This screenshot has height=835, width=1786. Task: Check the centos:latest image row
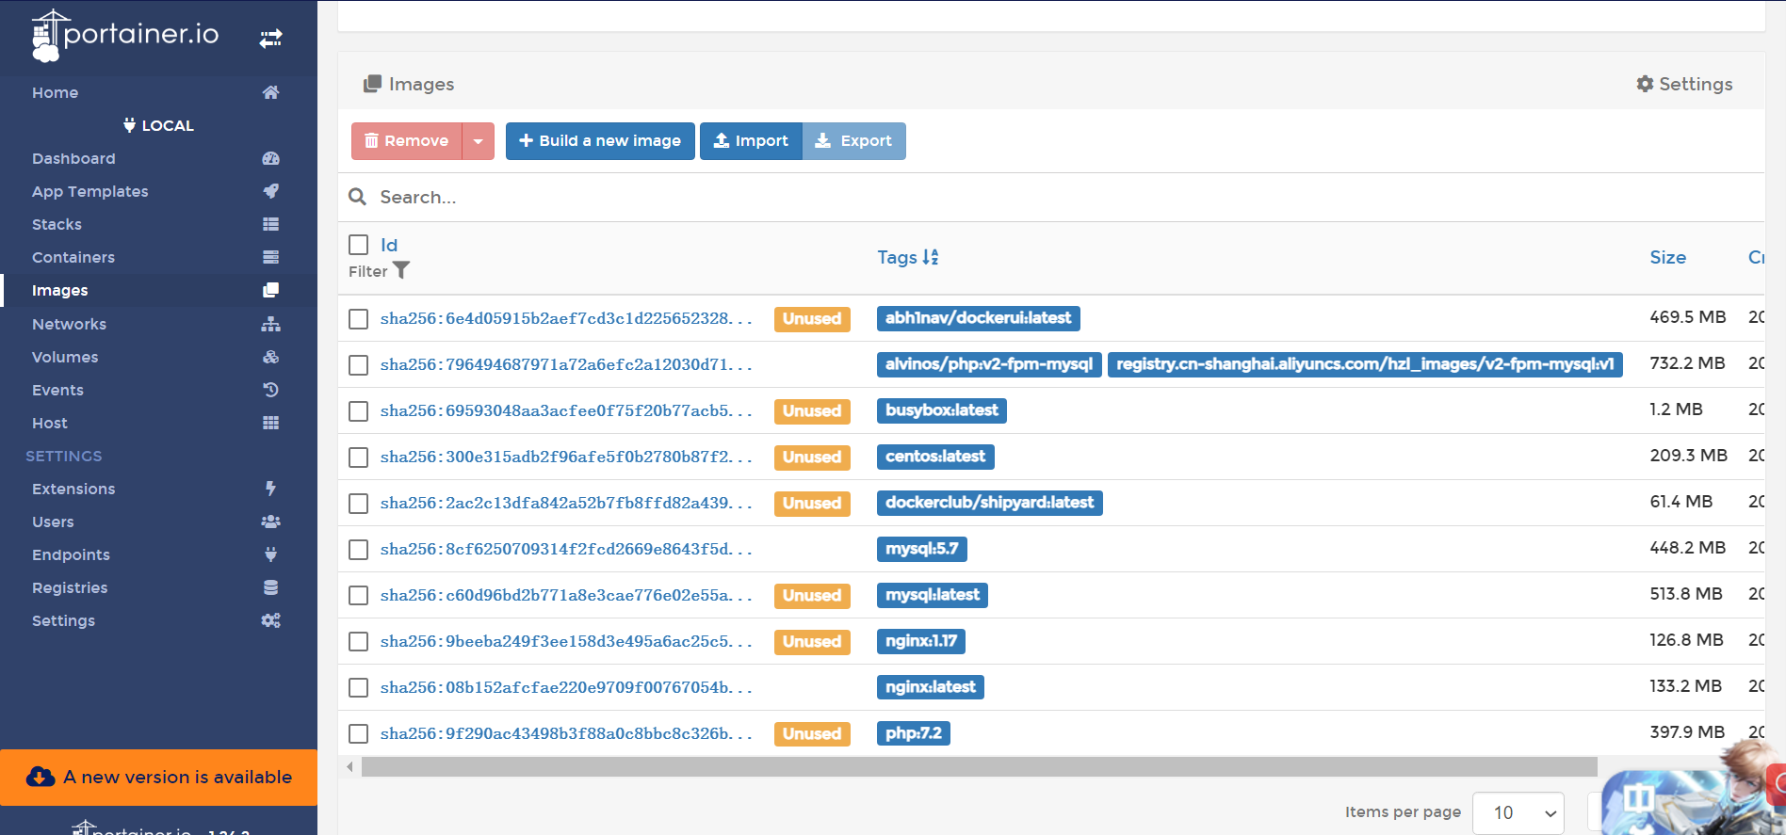coord(358,458)
